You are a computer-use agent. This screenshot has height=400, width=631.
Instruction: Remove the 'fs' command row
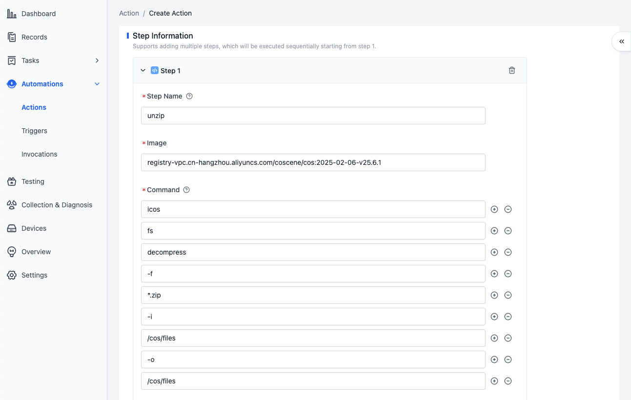coord(508,231)
